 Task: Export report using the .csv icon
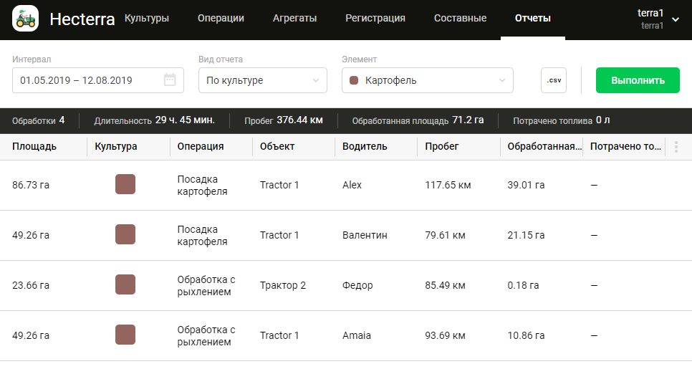coord(554,80)
